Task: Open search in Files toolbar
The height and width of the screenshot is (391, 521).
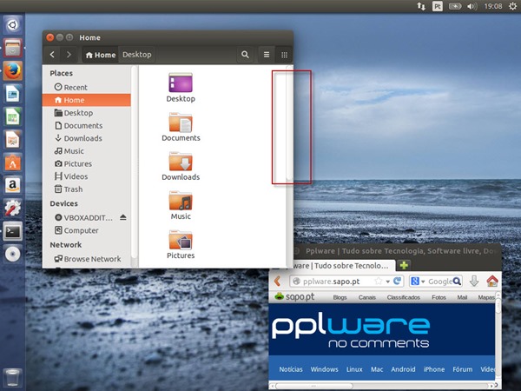Action: pos(245,55)
